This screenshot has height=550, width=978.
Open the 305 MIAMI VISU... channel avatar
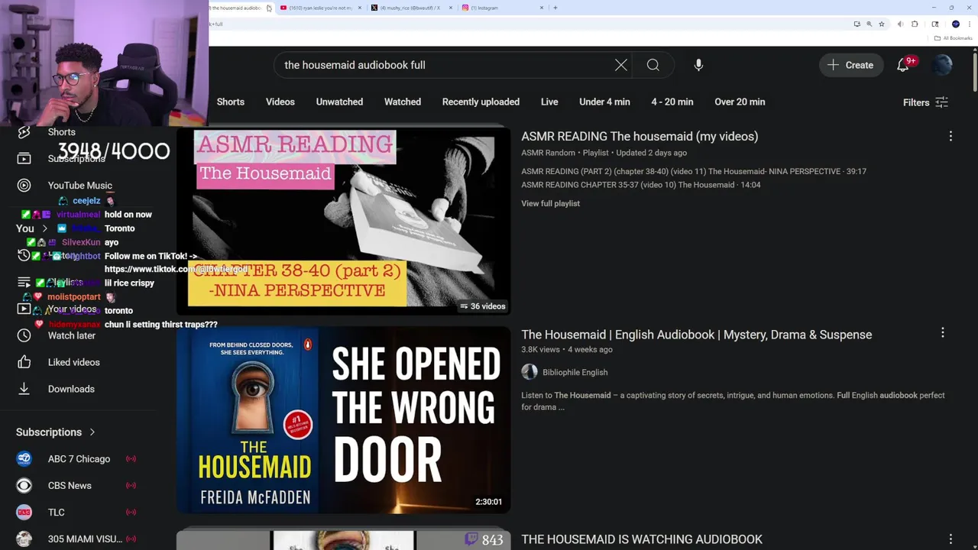coord(24,539)
